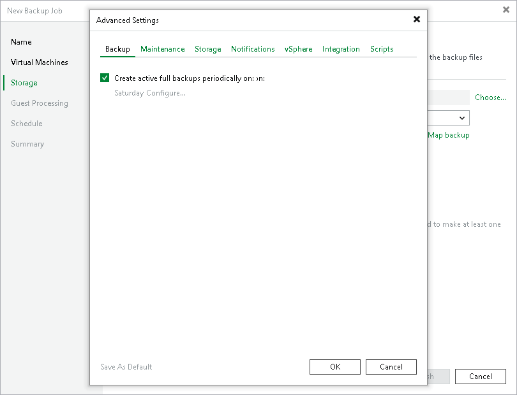Close the Advanced Settings dialog via X
Screen dimensions: 517x395
(x=416, y=19)
